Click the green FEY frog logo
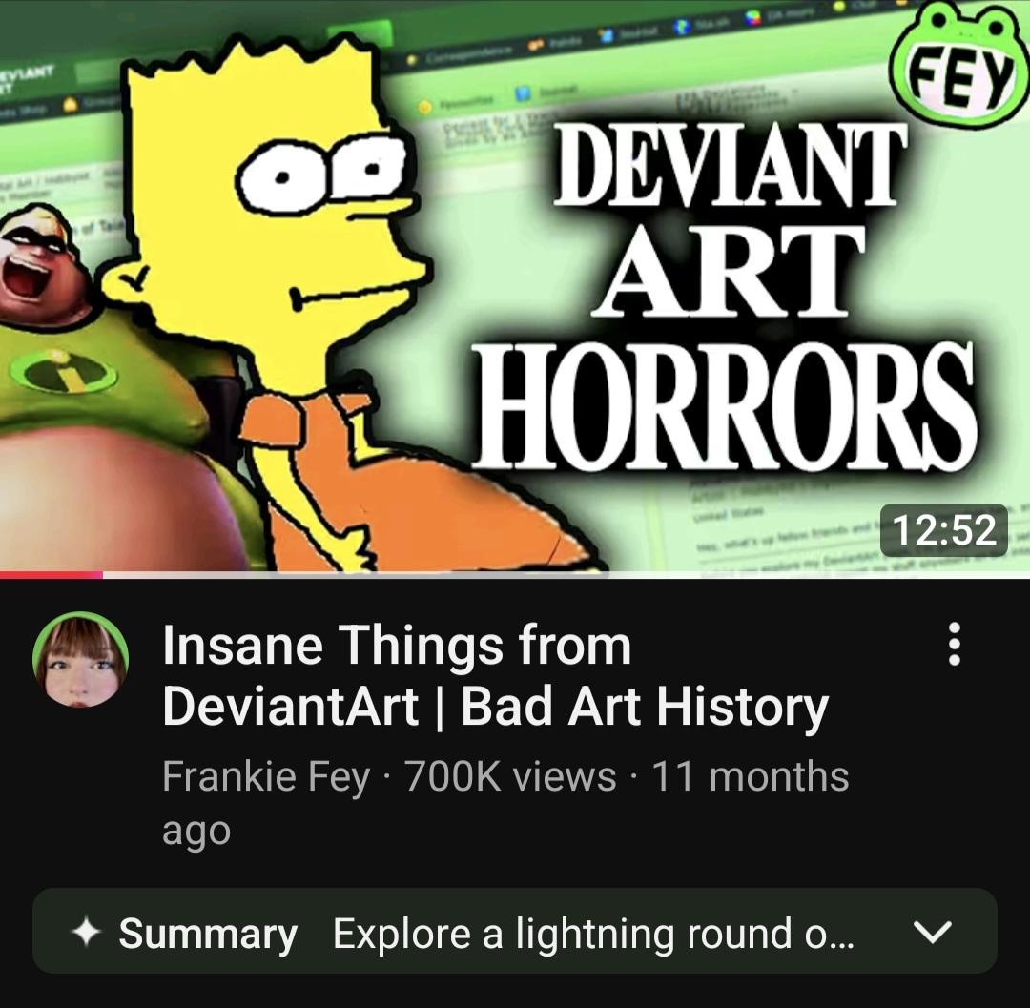Viewport: 1030px width, 1008px height. click(958, 64)
